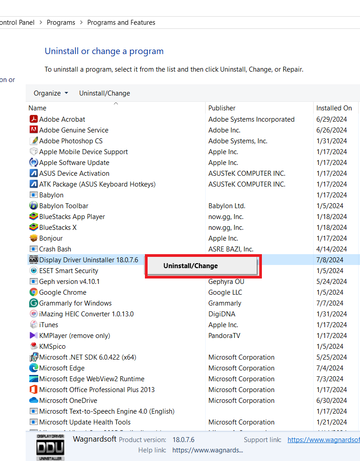
Task: Click publisher Gephyra OU
Action: point(226,281)
